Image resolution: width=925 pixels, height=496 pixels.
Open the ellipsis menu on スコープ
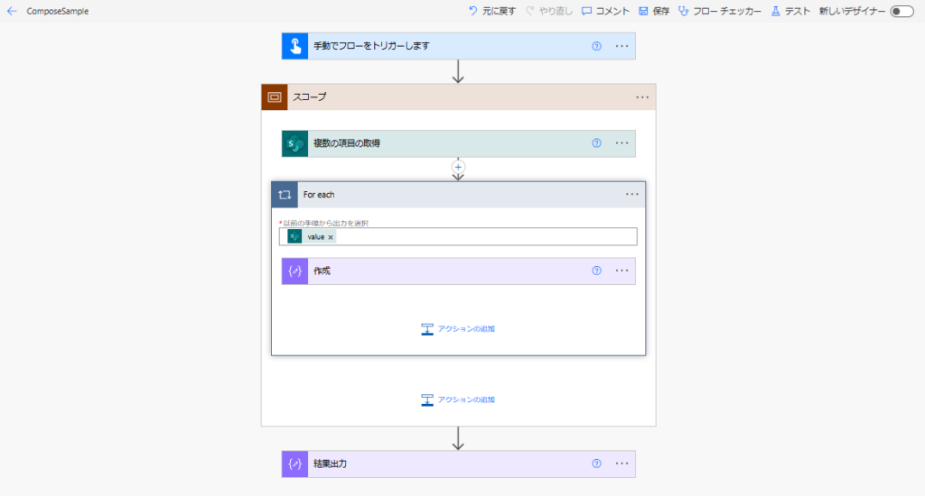[642, 97]
